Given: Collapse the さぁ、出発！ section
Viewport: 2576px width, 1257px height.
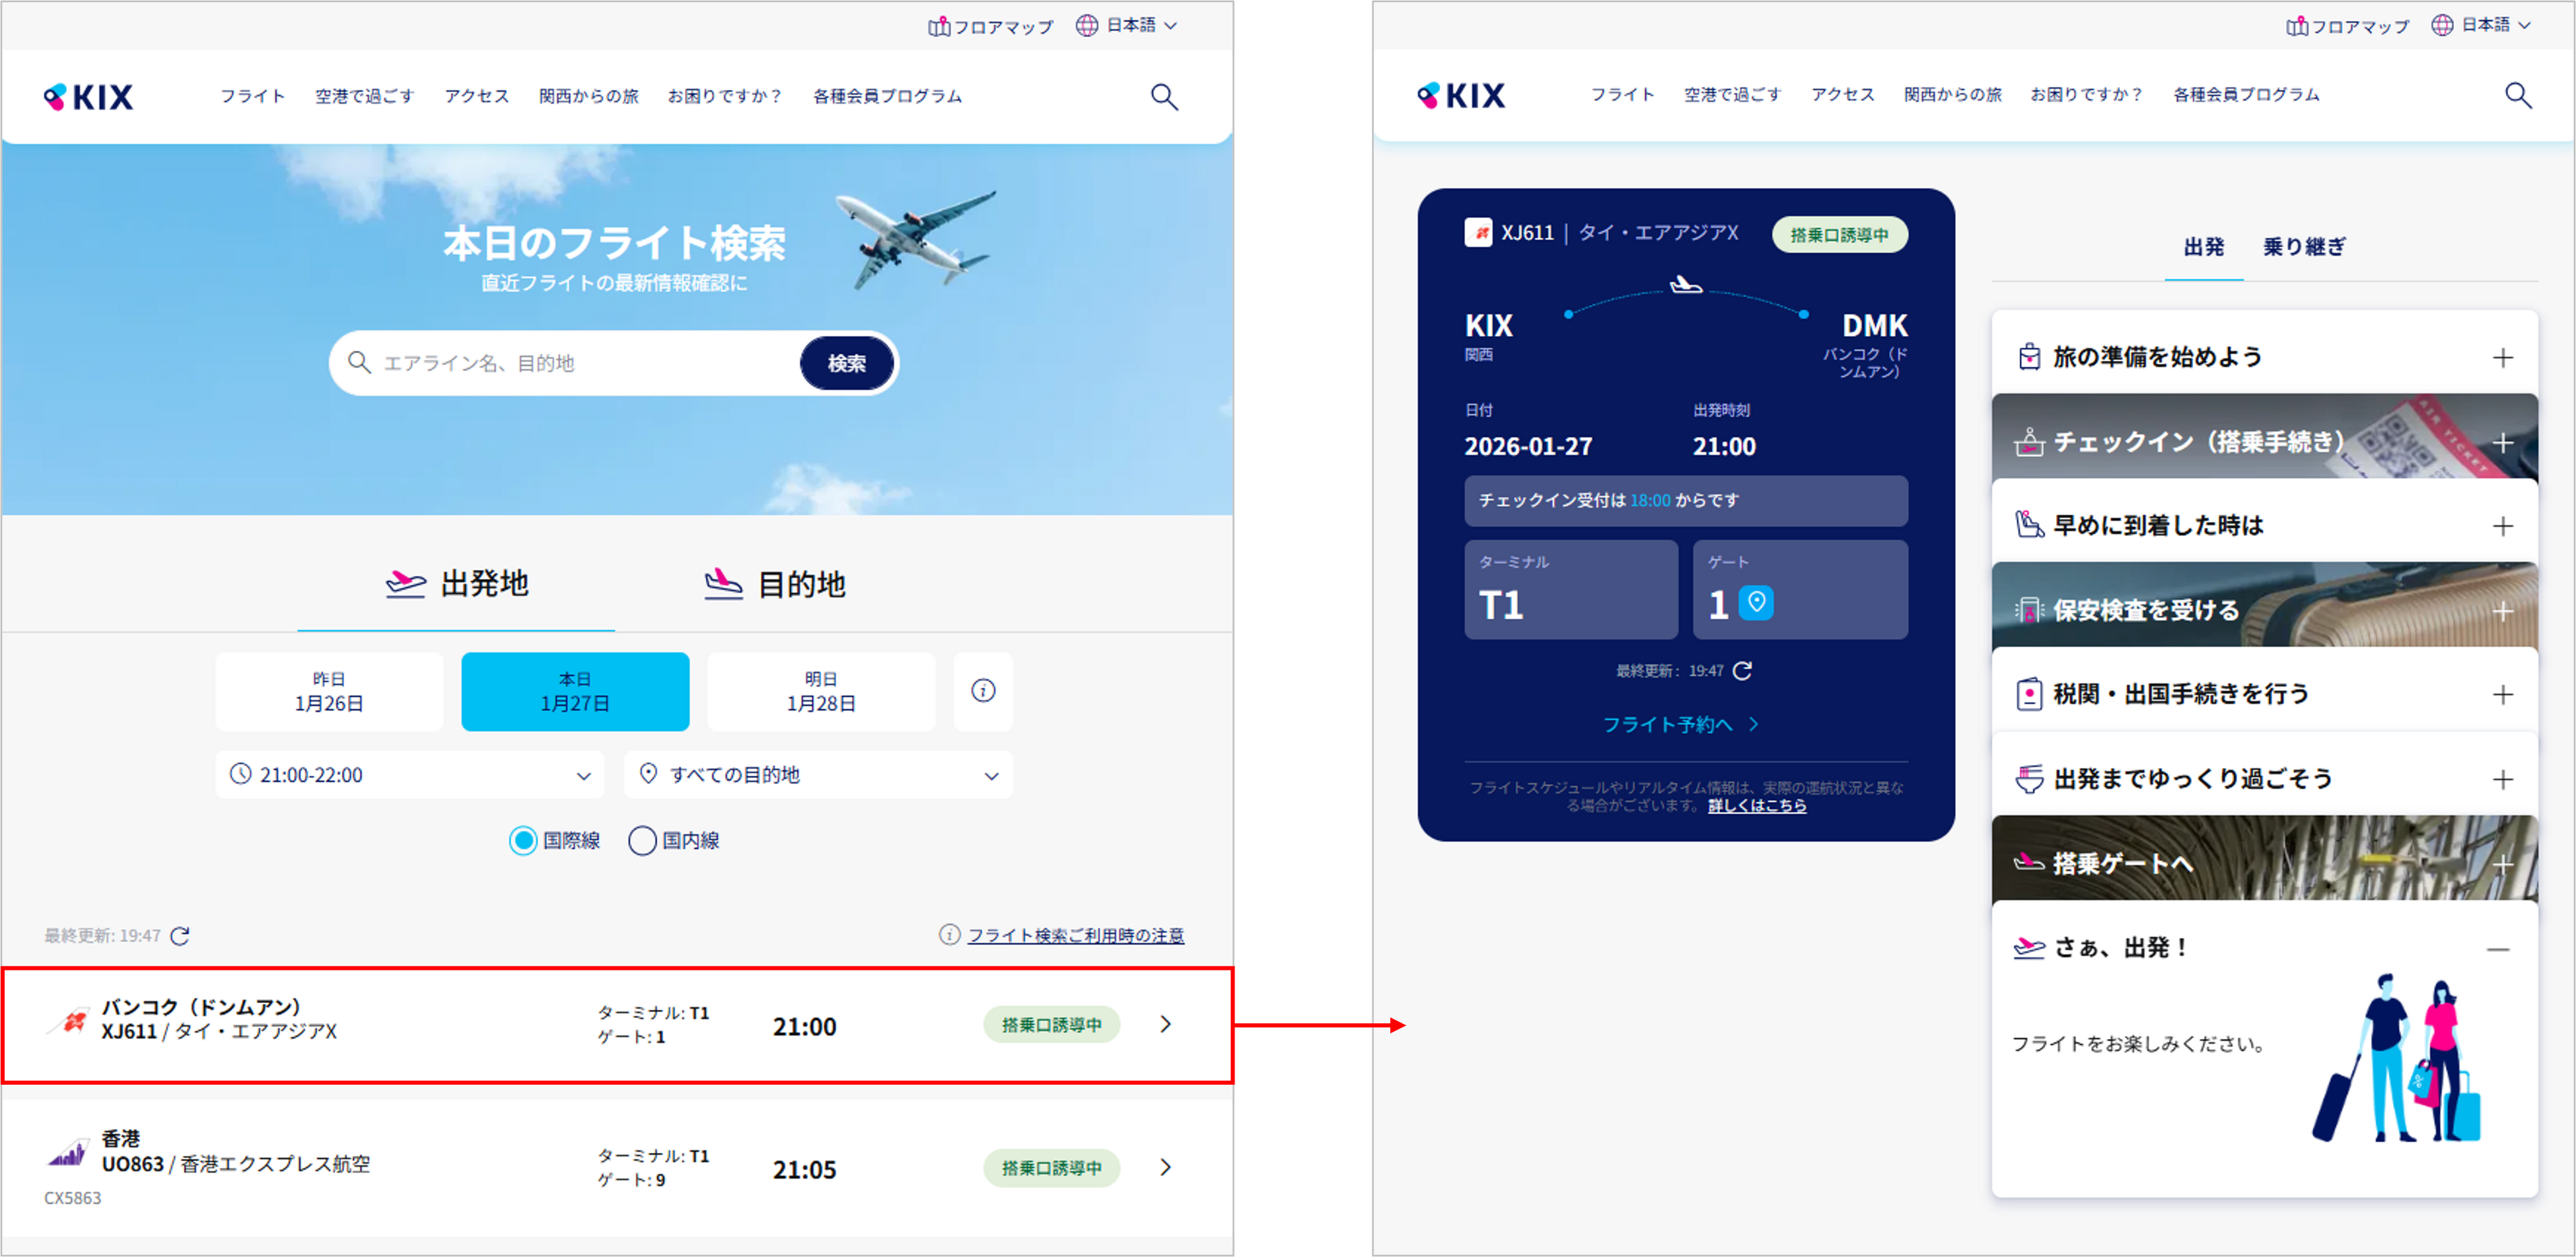Looking at the screenshot, I should point(2497,948).
